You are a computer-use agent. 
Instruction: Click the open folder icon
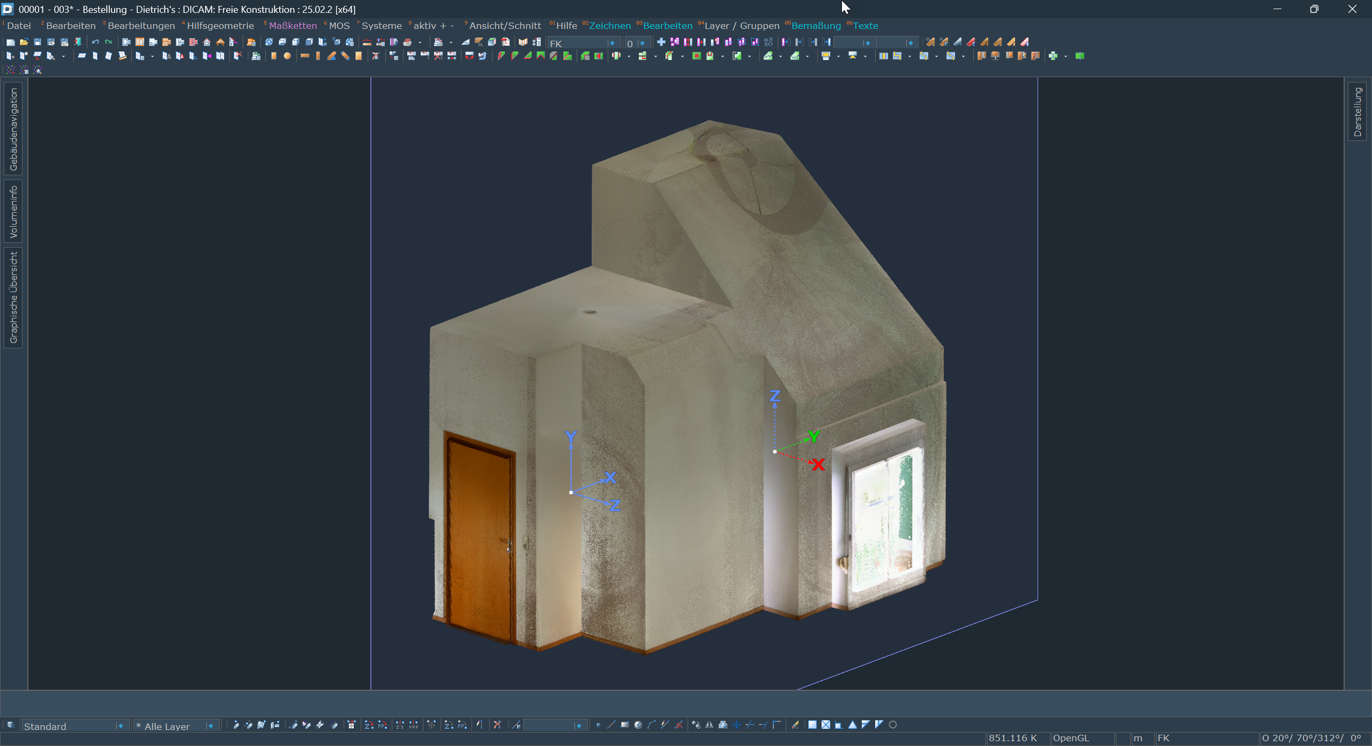(24, 42)
